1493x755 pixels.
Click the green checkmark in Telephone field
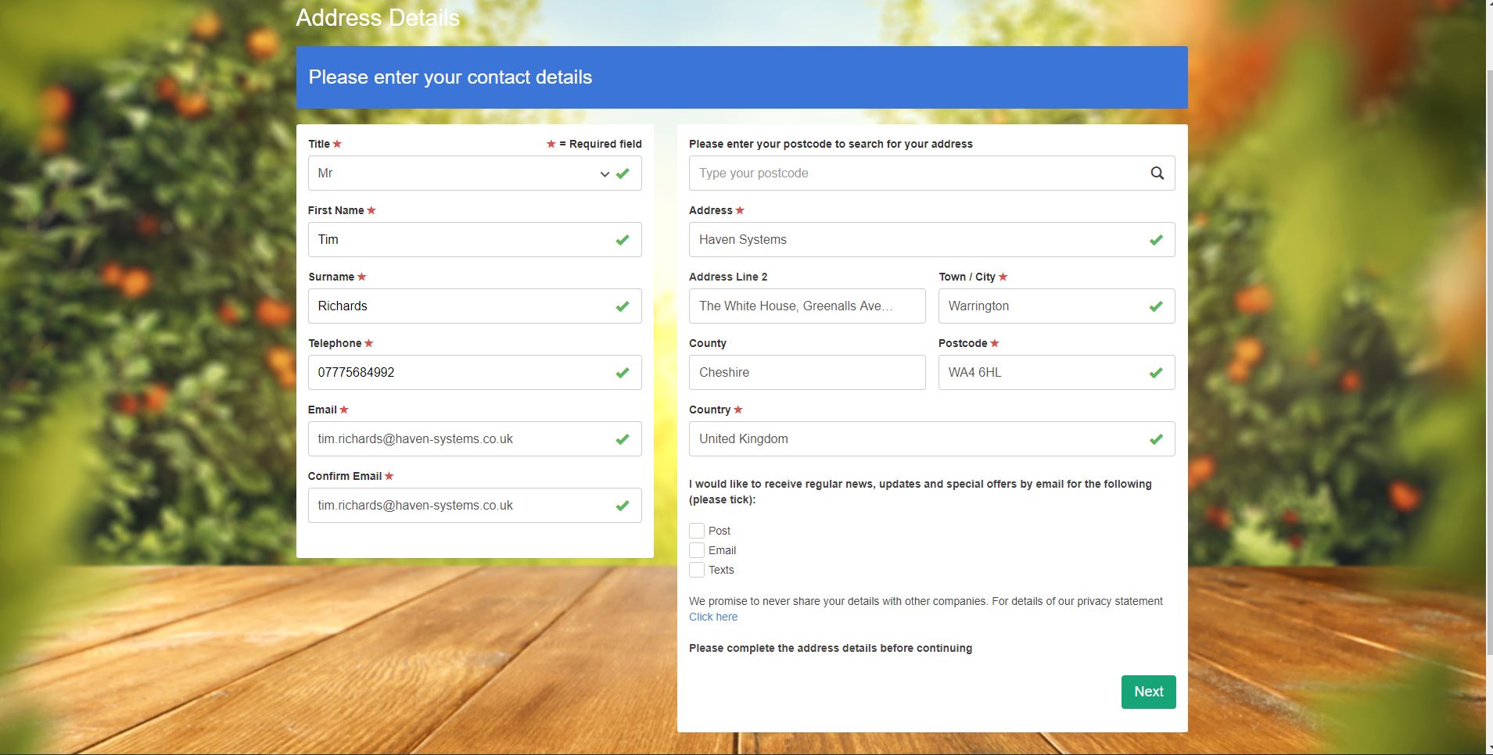coord(623,373)
